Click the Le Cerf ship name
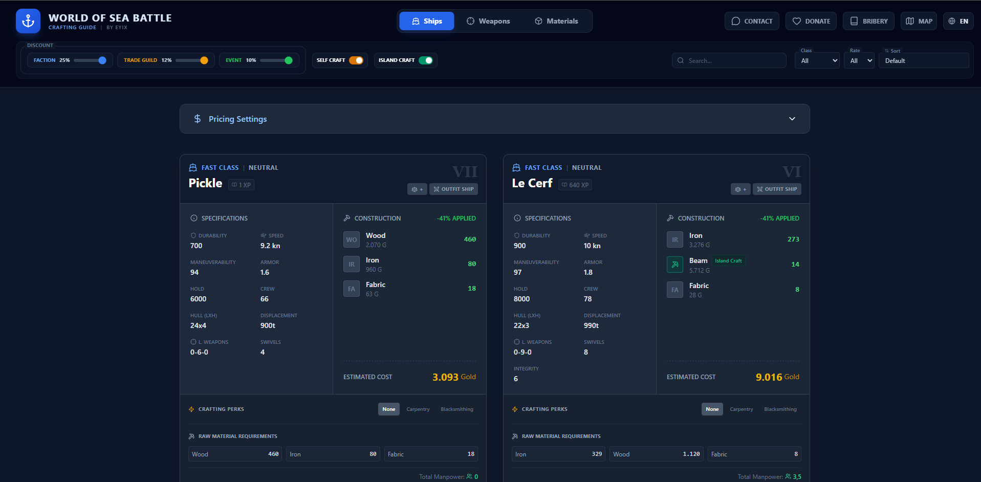Viewport: 981px width, 482px height. pos(532,183)
